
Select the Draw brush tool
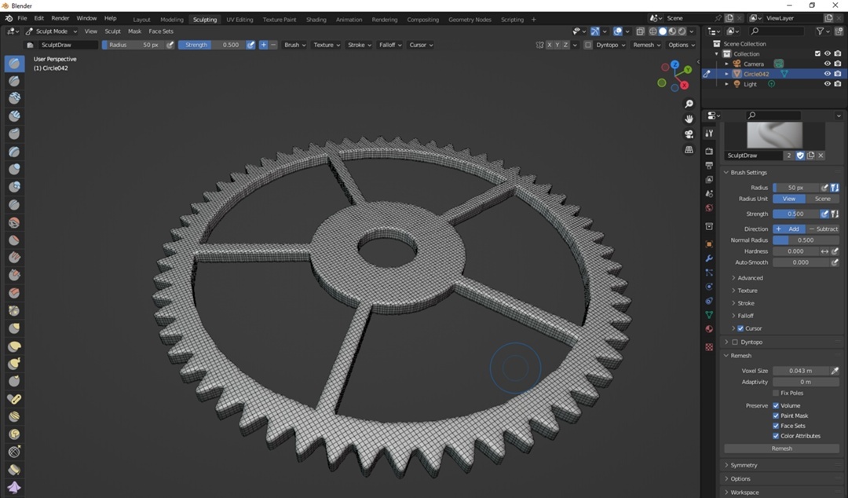tap(15, 64)
